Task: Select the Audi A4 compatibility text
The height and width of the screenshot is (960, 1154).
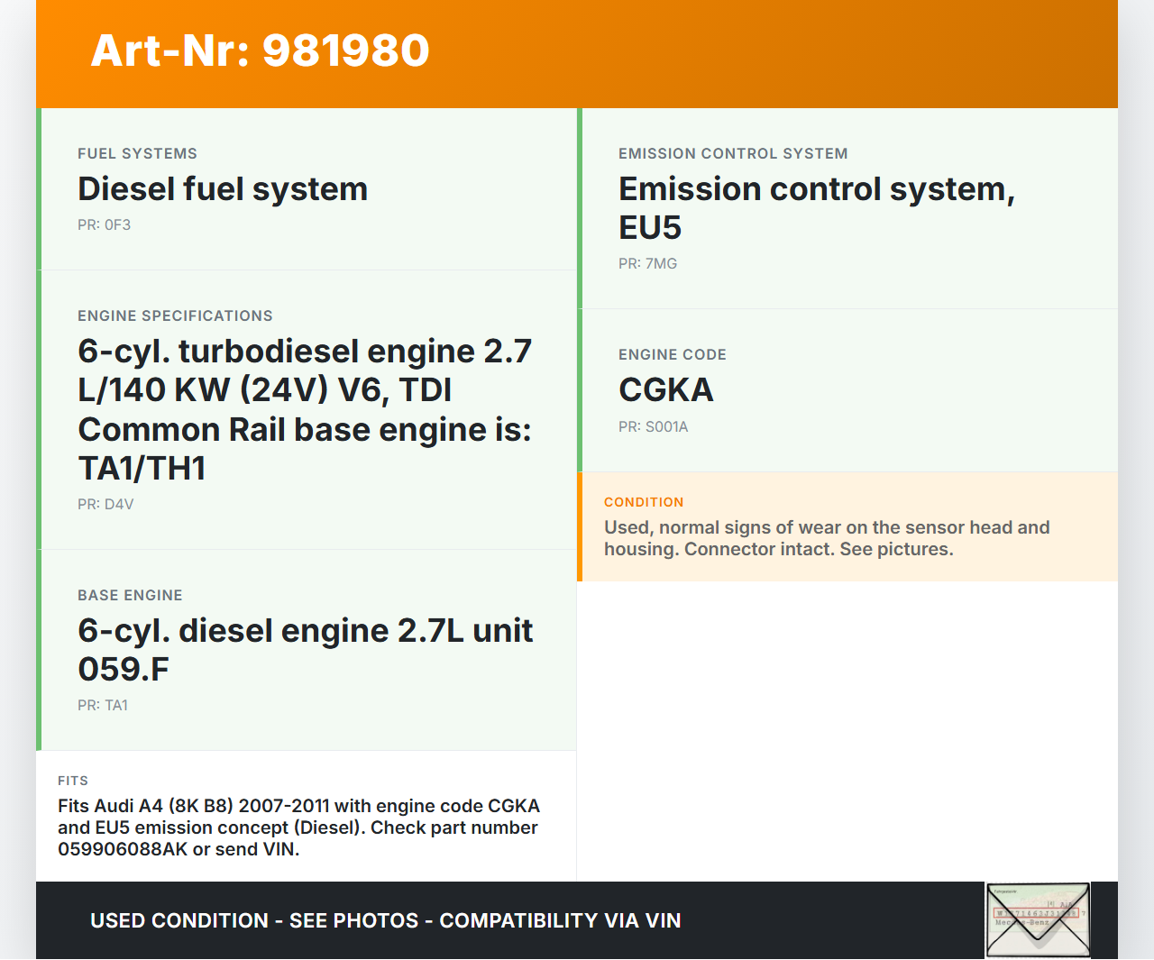Action: 298,827
